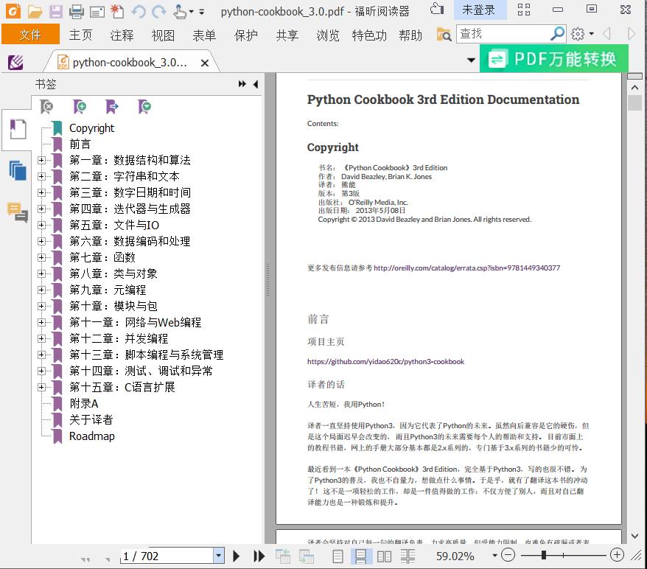Select the 第九章：元编程 bookmark
647x569 pixels.
point(108,290)
